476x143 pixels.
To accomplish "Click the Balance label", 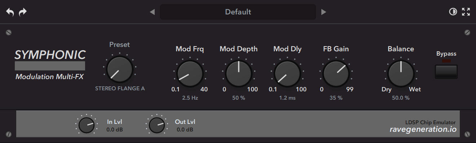I will [x=401, y=49].
